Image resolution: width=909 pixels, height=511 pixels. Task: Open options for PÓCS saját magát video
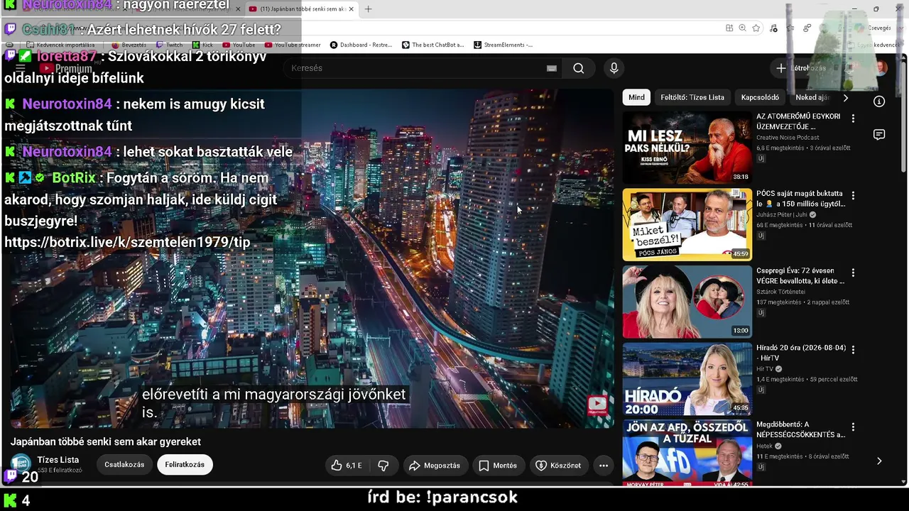click(x=853, y=195)
